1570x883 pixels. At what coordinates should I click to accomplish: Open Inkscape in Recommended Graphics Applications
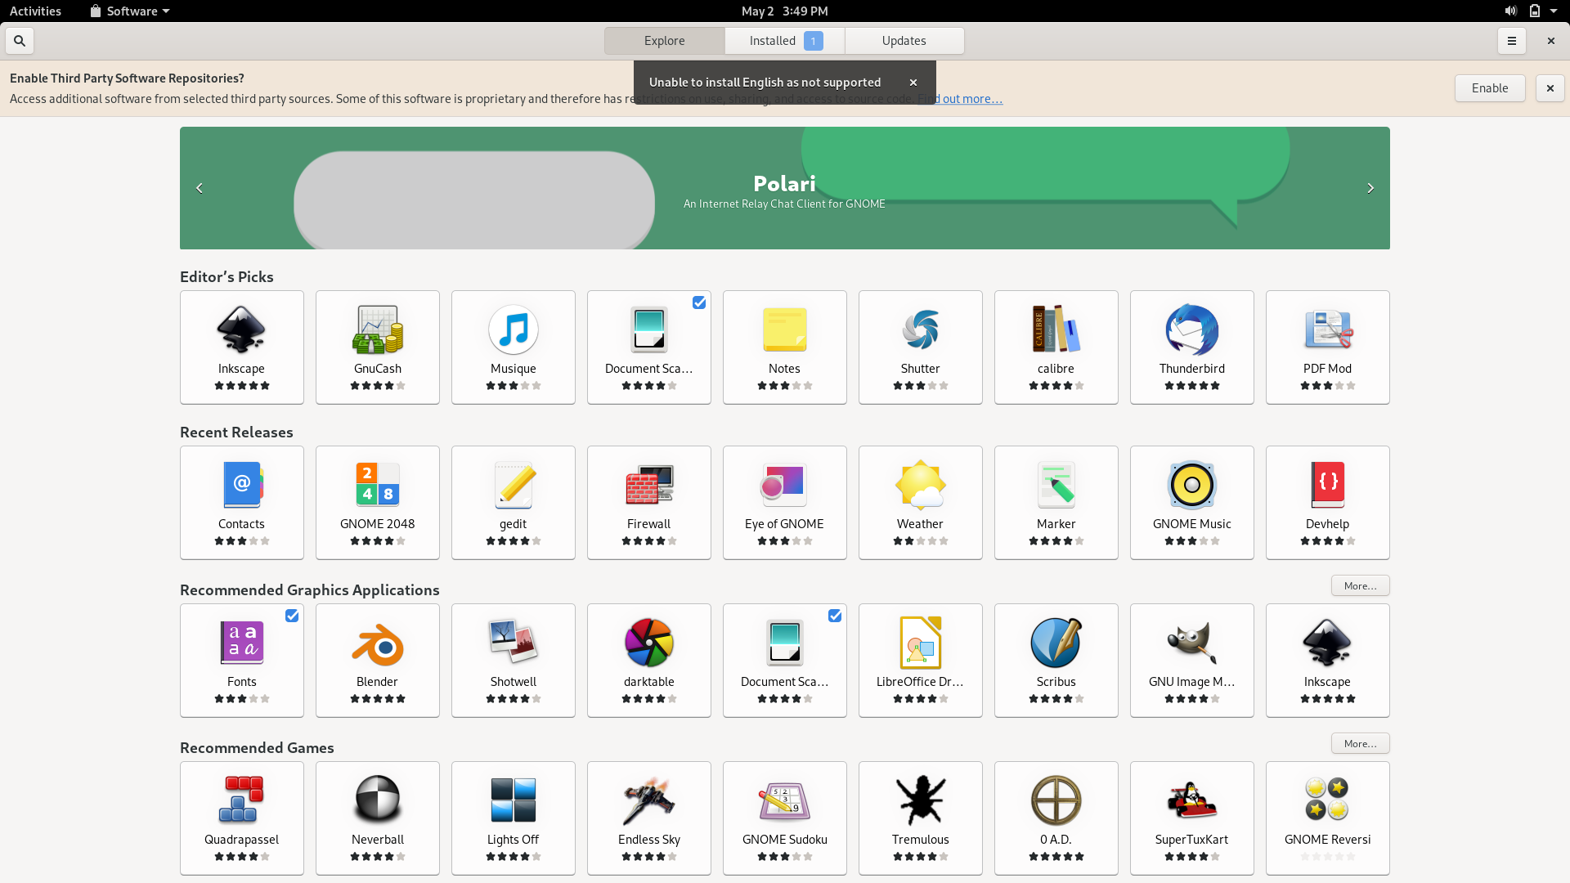point(1327,660)
